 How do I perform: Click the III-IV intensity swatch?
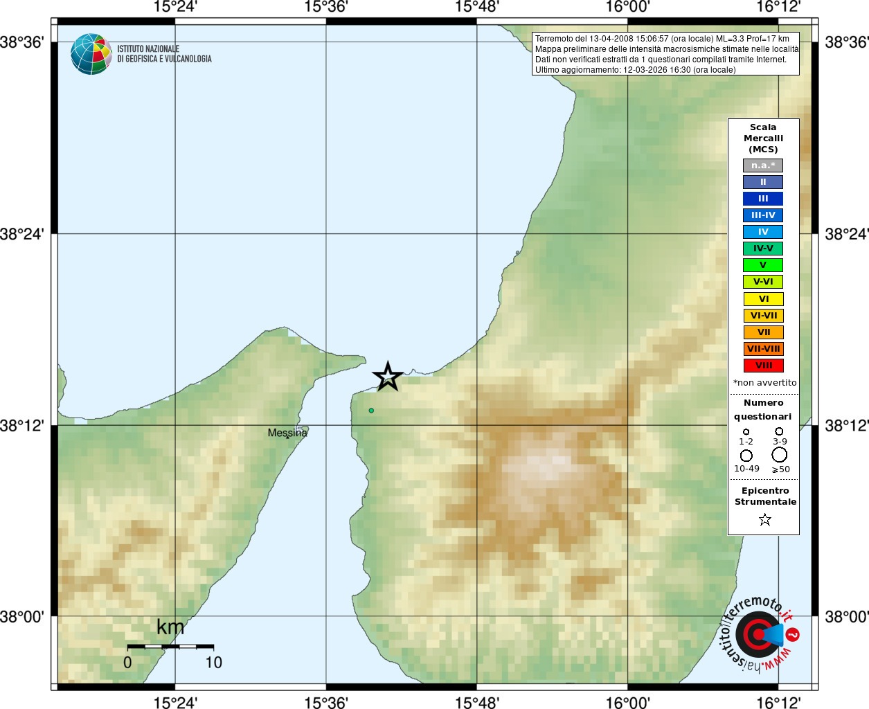[763, 215]
